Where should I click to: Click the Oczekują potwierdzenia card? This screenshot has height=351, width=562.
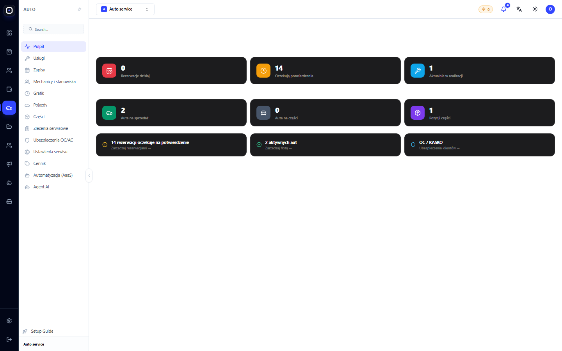[325, 71]
